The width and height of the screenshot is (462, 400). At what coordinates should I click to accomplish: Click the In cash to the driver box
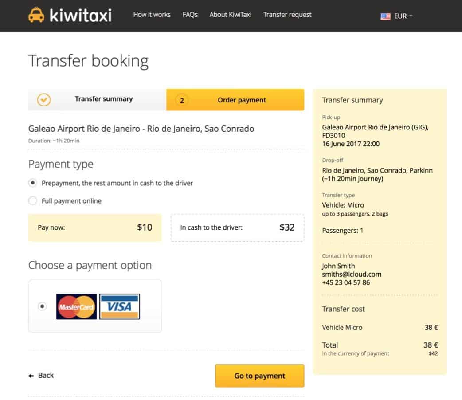point(237,227)
